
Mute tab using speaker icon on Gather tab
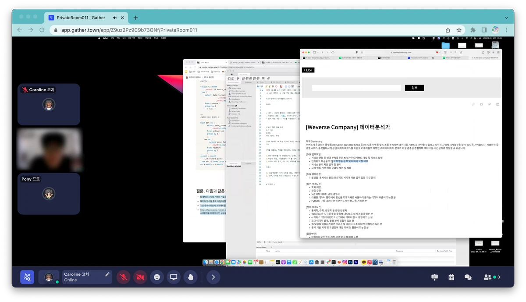pyautogui.click(x=115, y=18)
